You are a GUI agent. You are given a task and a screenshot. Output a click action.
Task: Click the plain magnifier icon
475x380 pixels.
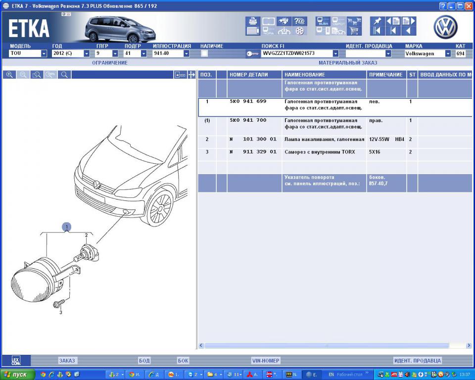pyautogui.click(x=64, y=75)
